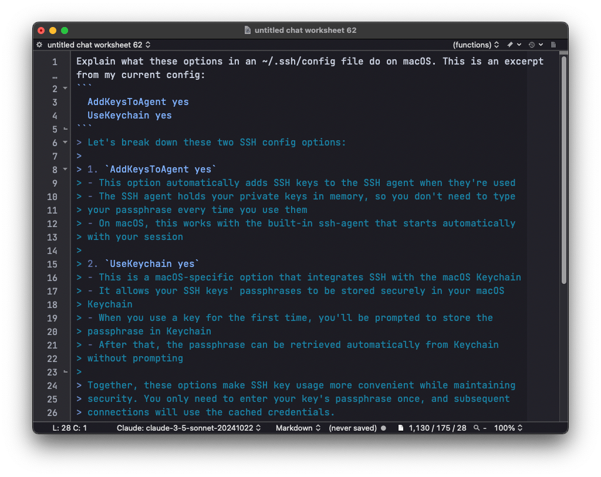Image resolution: width=601 pixels, height=477 pixels.
Task: Click the 'UseKeychain yes' code line
Action: (x=130, y=116)
